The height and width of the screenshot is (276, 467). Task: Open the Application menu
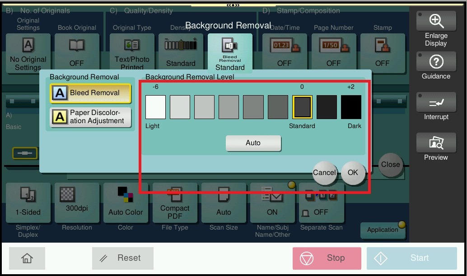pos(383,230)
